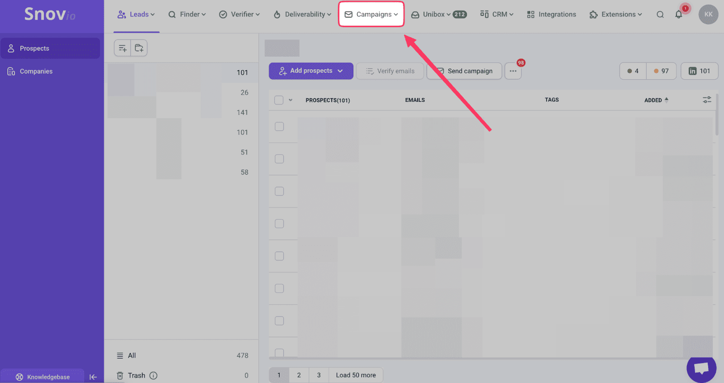Image resolution: width=724 pixels, height=383 pixels.
Task: Click the add new list icon
Action: [122, 48]
